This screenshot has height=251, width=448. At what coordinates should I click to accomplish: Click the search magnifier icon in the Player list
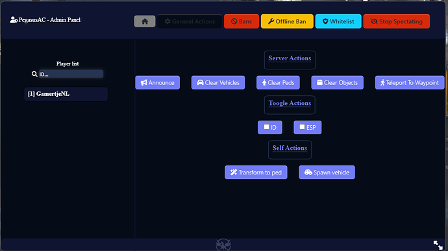(34, 74)
